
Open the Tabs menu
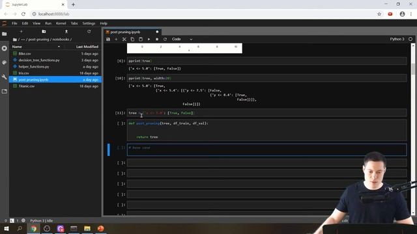74,23
